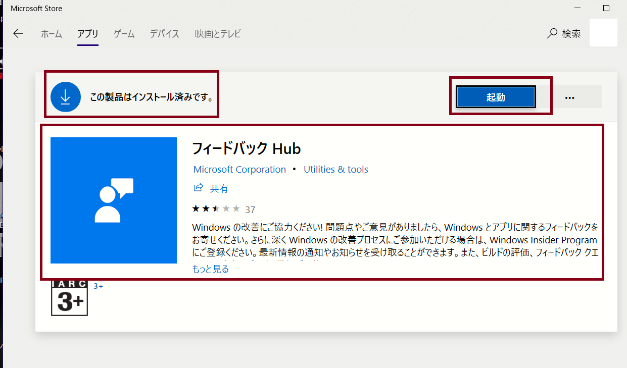The height and width of the screenshot is (368, 627).
Task: Click the フィードバック Hub app icon
Action: [x=114, y=200]
